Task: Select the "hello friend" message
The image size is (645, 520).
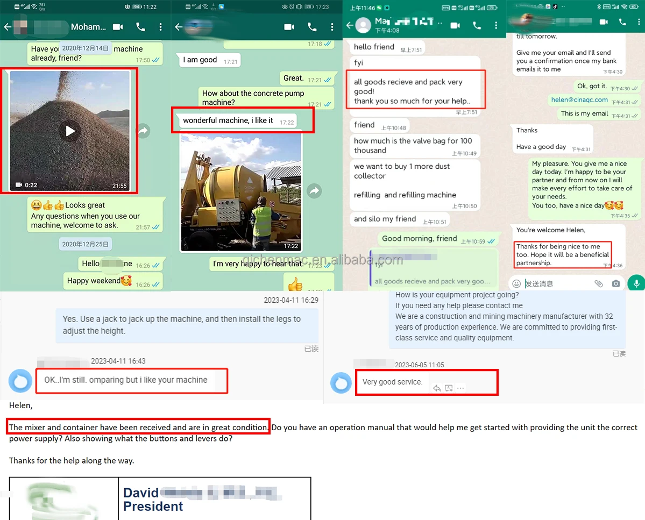Action: coord(387,47)
